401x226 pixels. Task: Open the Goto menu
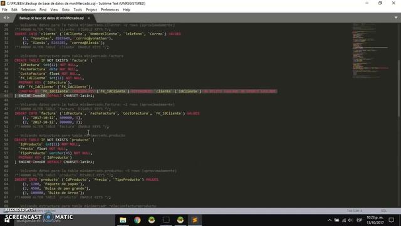(65, 10)
